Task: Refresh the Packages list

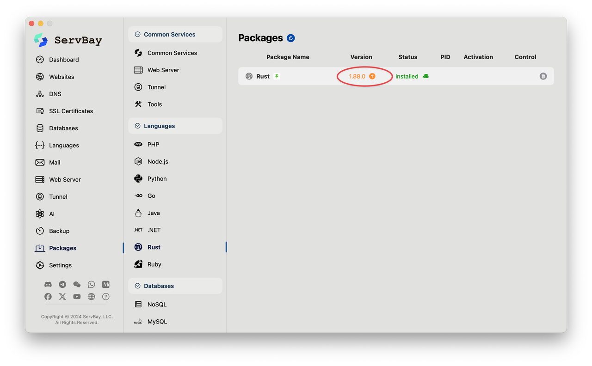Action: pos(291,38)
